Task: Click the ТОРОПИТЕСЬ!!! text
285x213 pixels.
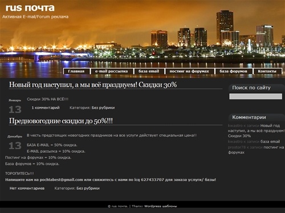Action: pyautogui.click(x=19, y=173)
